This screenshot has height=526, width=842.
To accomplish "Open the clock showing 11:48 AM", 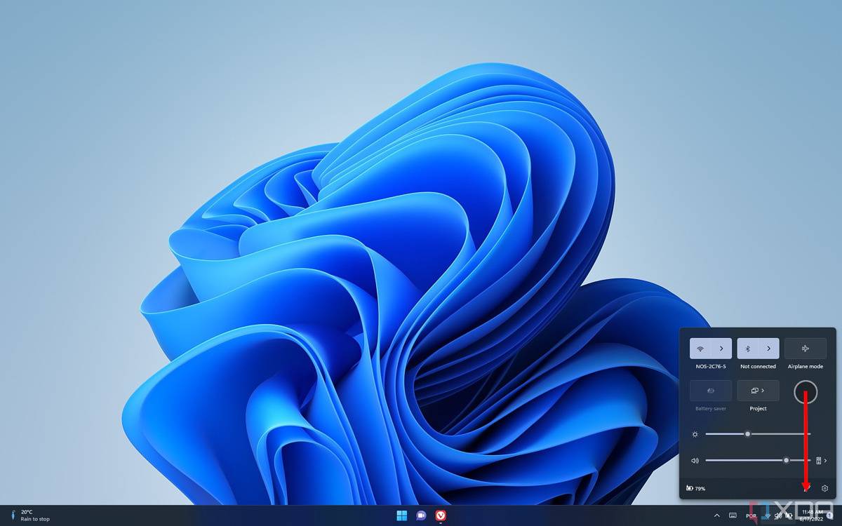I will (813, 515).
